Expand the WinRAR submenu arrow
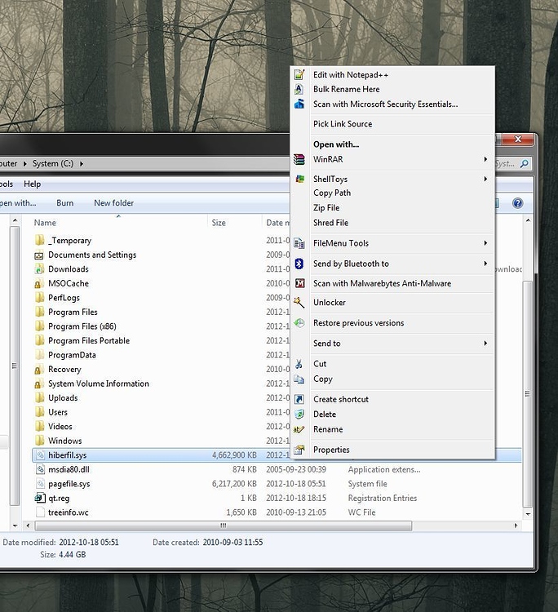This screenshot has width=558, height=612. pyautogui.click(x=485, y=159)
